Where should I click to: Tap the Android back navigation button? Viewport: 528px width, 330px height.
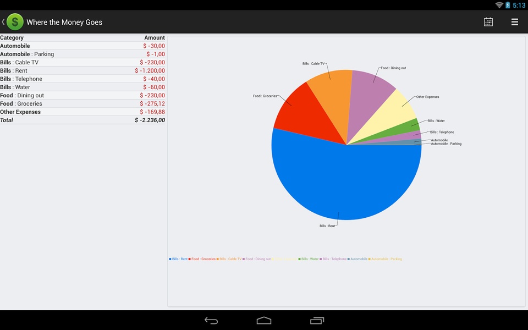[211, 321]
